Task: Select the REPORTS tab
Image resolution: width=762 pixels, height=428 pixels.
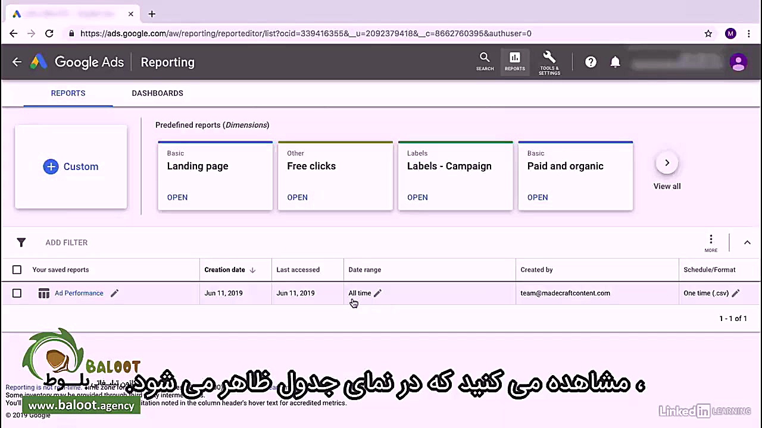Action: pos(68,93)
